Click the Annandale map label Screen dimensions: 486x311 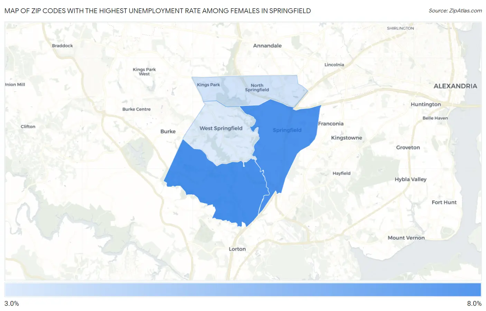tap(267, 46)
